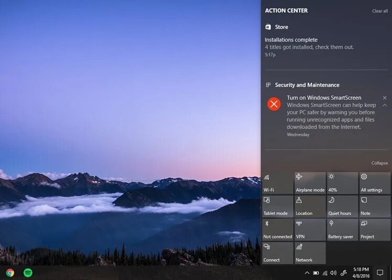Screen dimensions: 392x280
Task: Click the 4 titles got installed text
Action: (309, 47)
